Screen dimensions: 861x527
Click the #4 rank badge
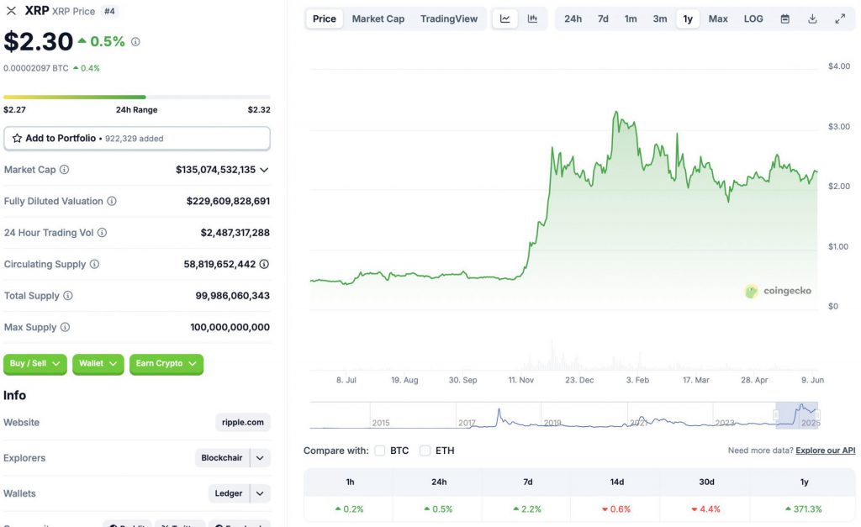tap(110, 11)
